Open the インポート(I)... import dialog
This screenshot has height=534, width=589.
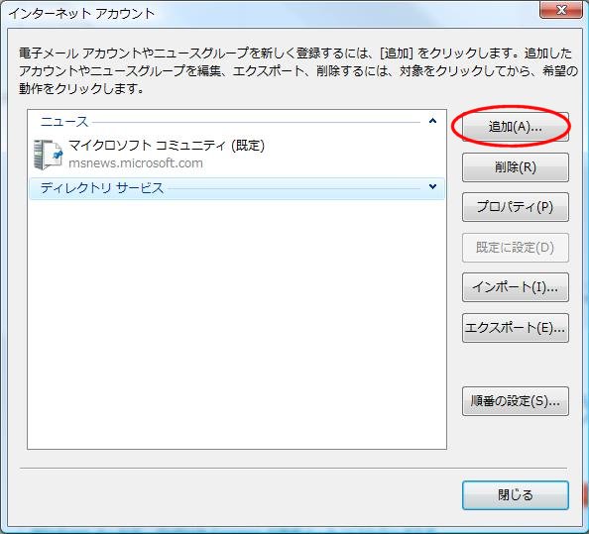tap(516, 287)
